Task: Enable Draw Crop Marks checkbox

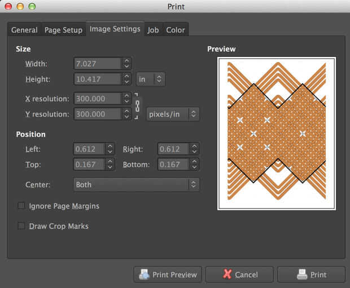Action: coord(21,226)
